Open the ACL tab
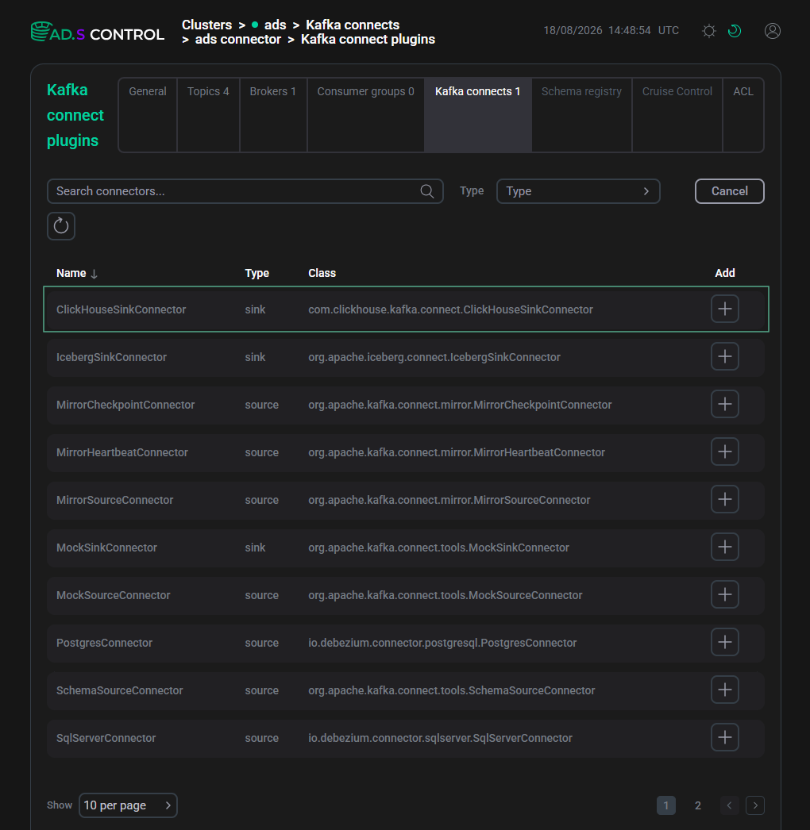This screenshot has width=810, height=830. 743,115
